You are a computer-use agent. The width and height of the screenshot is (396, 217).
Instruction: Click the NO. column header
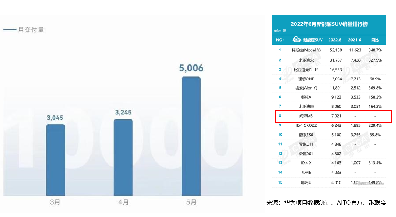280,40
